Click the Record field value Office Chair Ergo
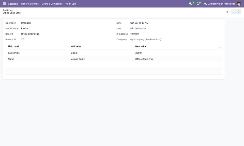Viewport: 244px width, 146px height. pyautogui.click(x=30, y=34)
